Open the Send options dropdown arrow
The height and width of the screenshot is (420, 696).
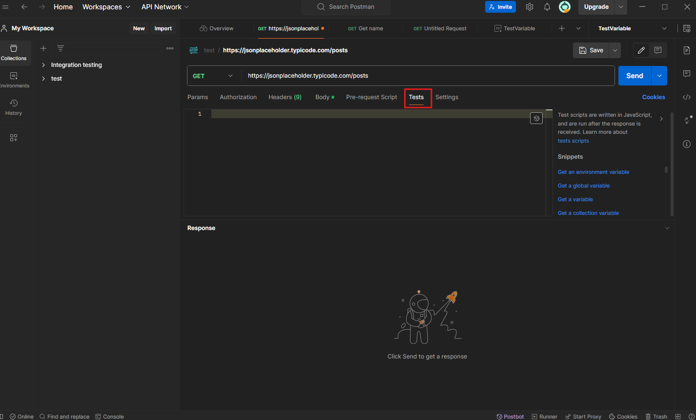coord(659,76)
